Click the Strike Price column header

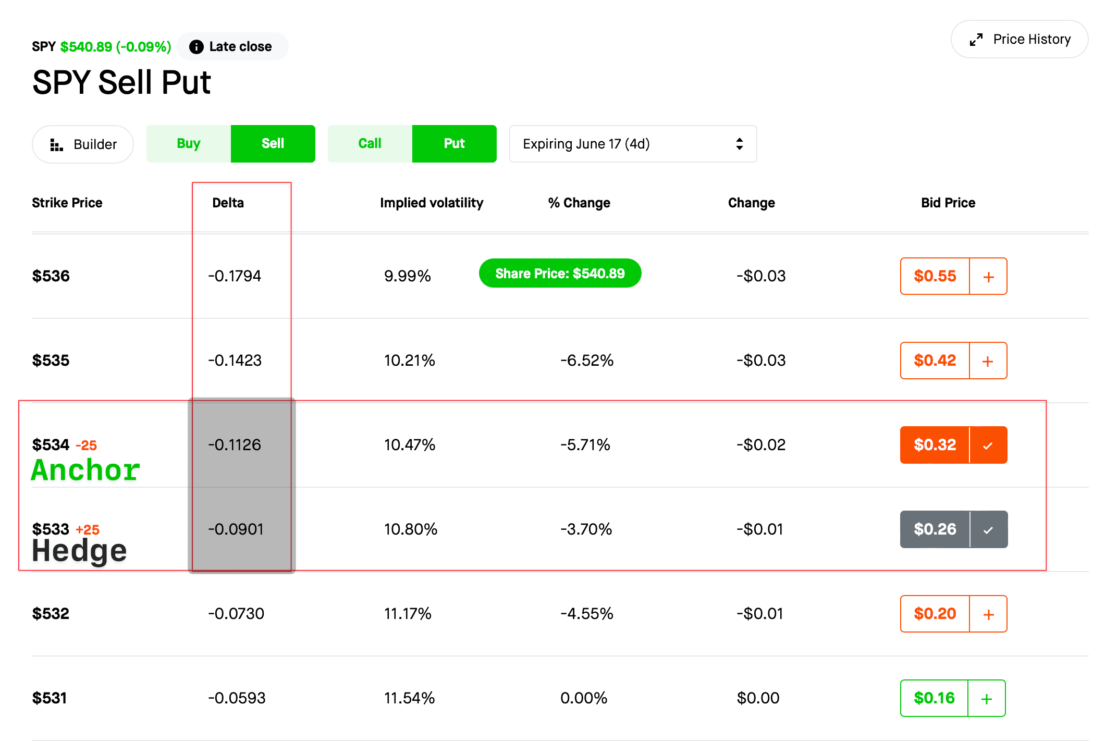[x=67, y=203]
